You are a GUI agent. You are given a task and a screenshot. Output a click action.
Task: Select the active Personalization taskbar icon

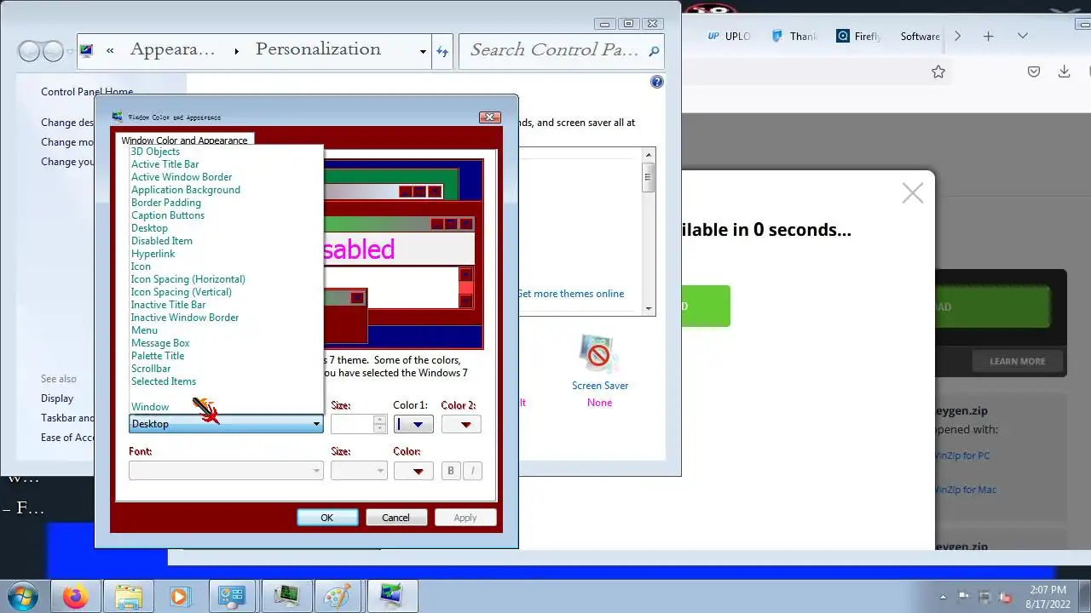click(x=391, y=596)
